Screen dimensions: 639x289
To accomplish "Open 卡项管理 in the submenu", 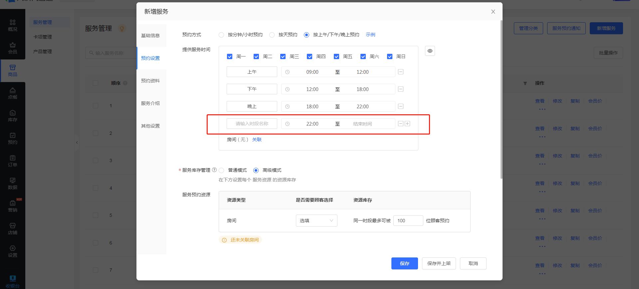I will (x=43, y=37).
